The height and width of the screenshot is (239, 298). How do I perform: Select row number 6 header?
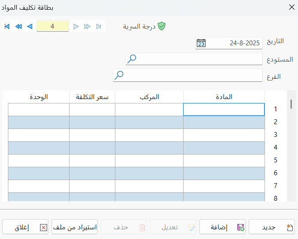pyautogui.click(x=276, y=173)
